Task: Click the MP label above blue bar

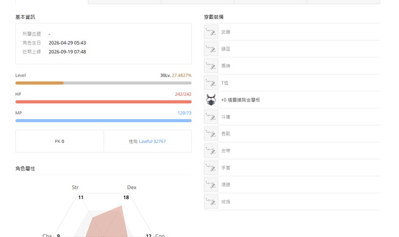Action: coord(18,113)
